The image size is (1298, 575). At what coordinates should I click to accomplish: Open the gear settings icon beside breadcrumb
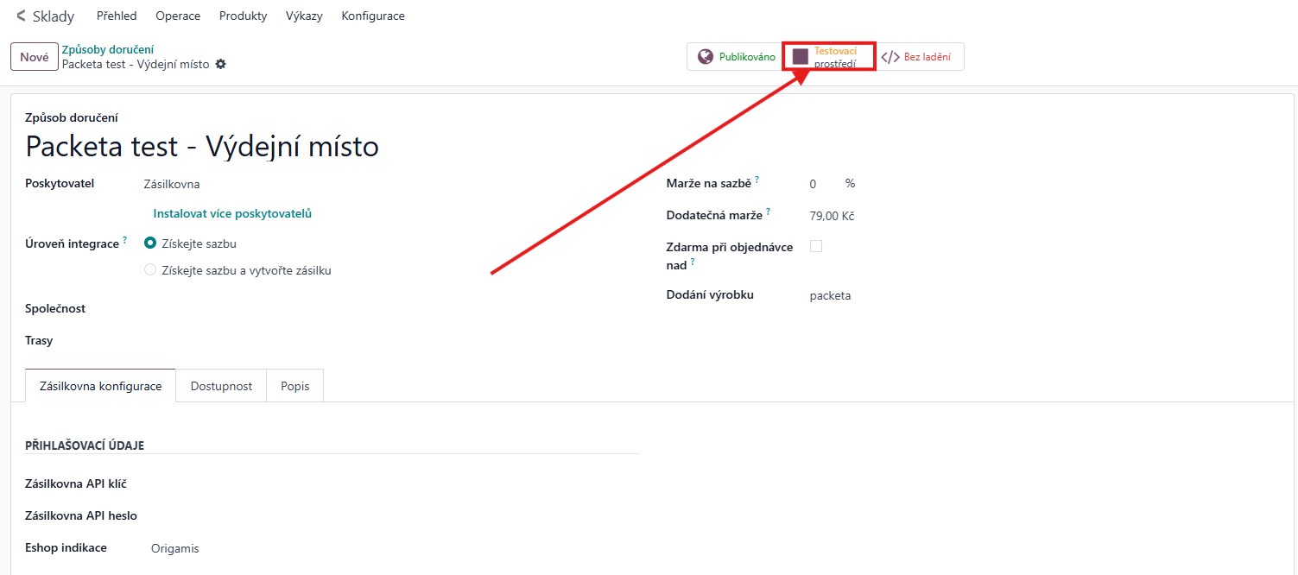220,64
